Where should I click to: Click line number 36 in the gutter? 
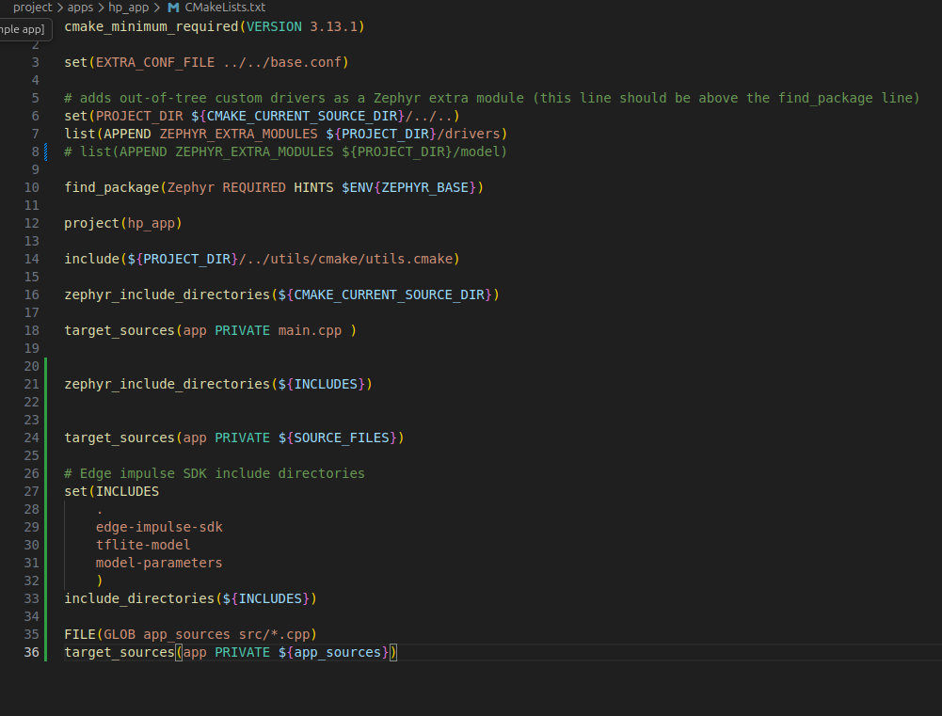click(x=31, y=652)
